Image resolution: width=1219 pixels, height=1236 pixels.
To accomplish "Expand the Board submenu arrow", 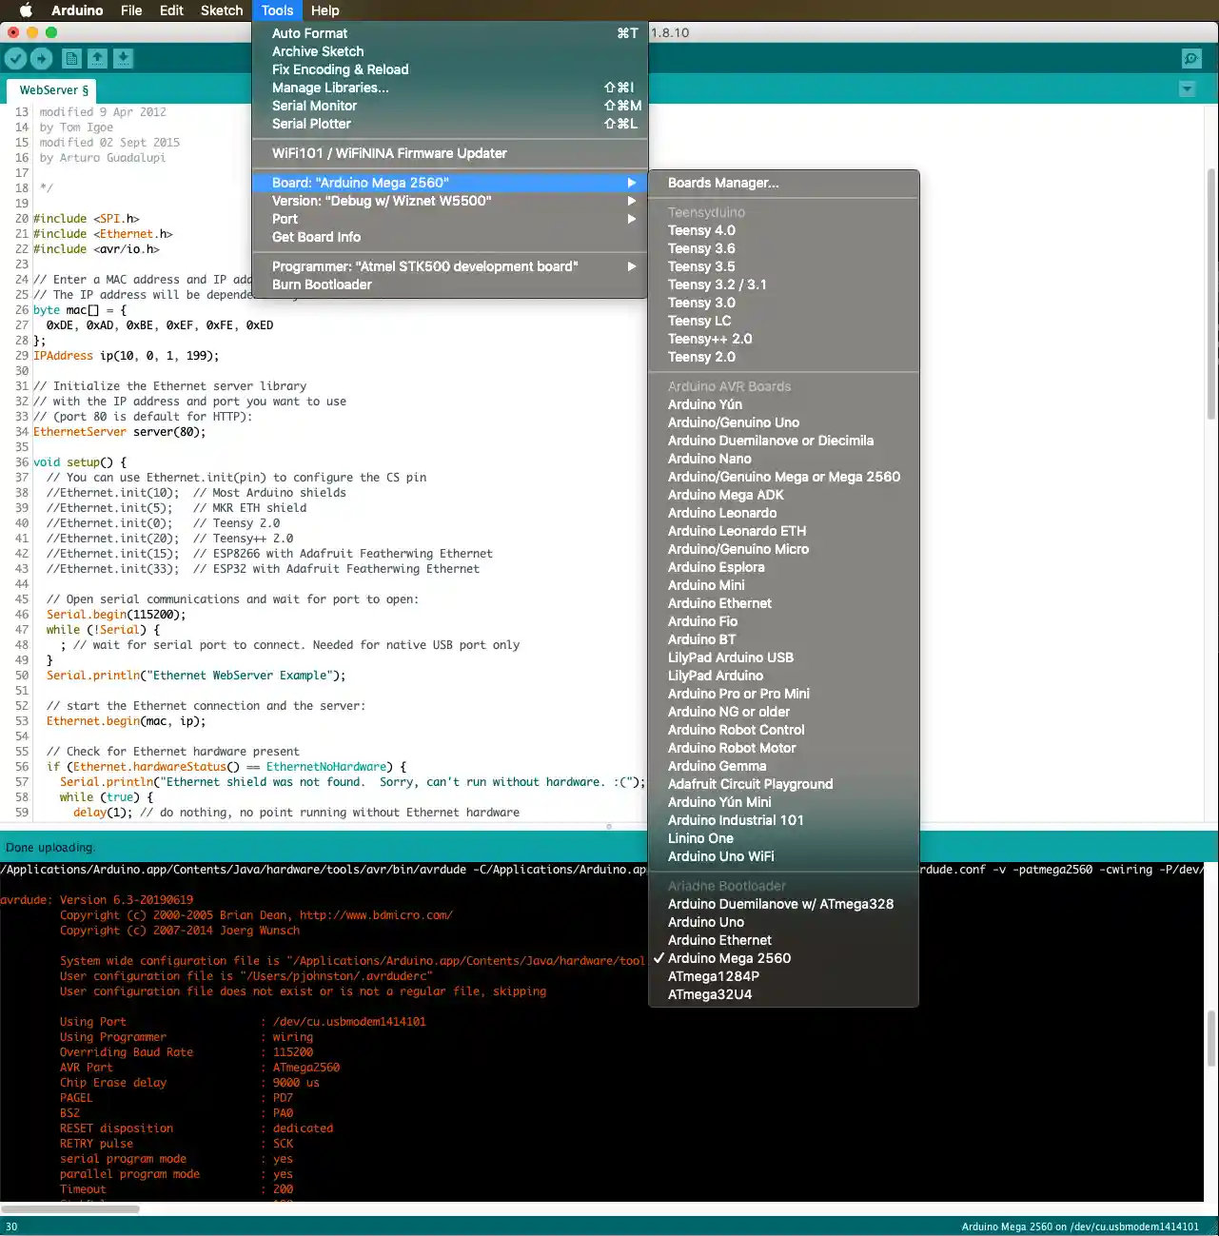I will 631,182.
